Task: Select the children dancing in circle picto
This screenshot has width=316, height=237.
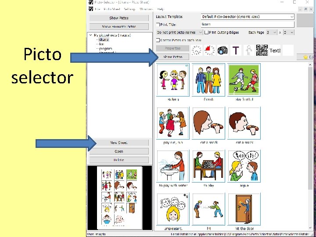Action: click(173, 123)
